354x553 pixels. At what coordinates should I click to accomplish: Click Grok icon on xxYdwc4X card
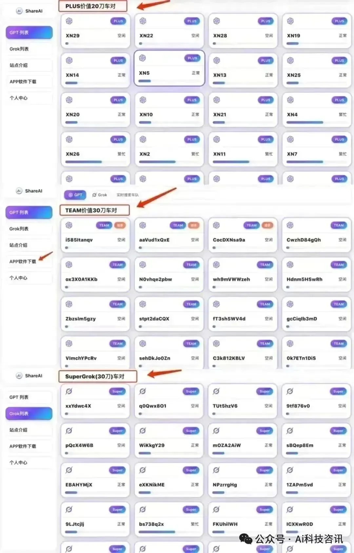click(69, 391)
